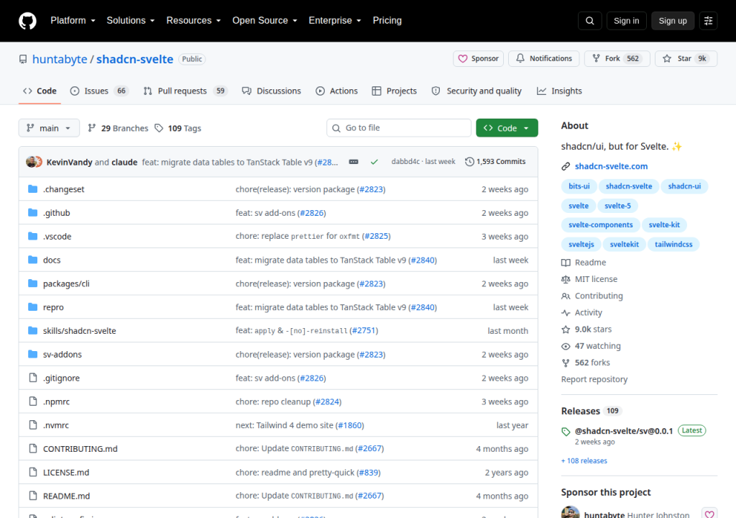
Task: Click the .npmrc file icon
Action: pos(33,401)
